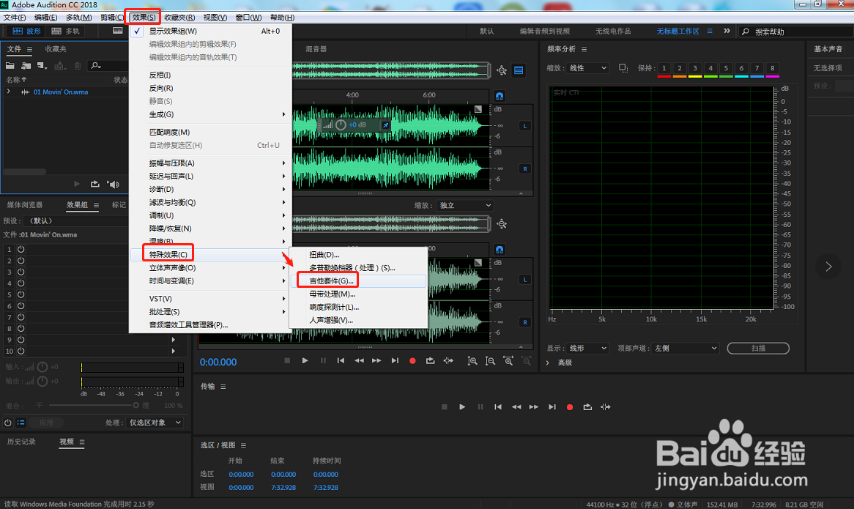Click import file icon in 文件 panel
Image resolution: width=854 pixels, height=509 pixels.
(26, 66)
